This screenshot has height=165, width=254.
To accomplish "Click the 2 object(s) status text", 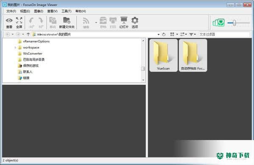I will click(10, 160).
